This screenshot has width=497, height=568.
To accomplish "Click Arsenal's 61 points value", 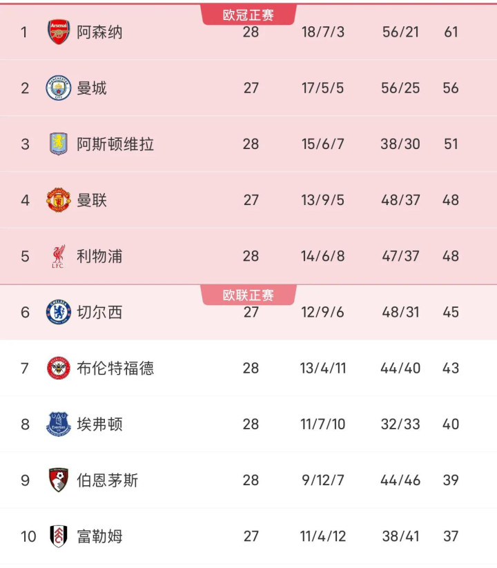I will [451, 32].
